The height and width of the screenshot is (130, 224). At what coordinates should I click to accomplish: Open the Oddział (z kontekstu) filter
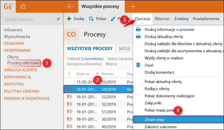tap(85, 58)
